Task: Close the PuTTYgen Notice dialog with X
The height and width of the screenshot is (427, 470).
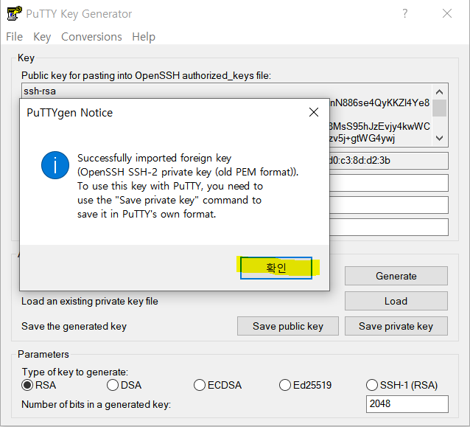Action: click(314, 112)
